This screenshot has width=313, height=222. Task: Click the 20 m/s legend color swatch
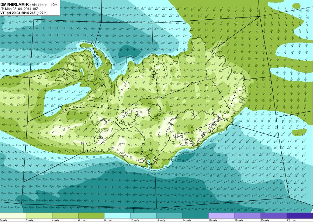(274, 216)
